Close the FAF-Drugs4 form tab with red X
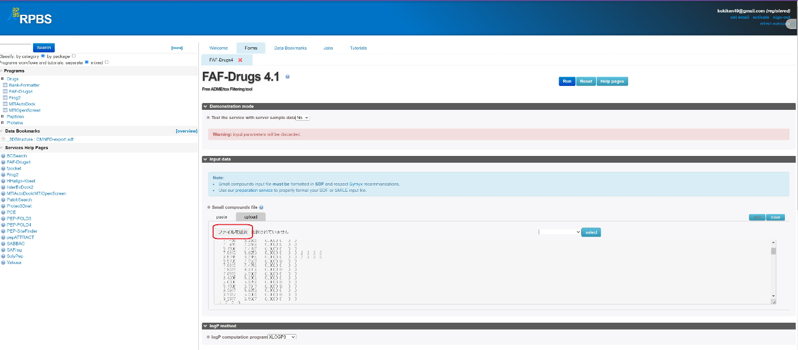798x350 pixels. pyautogui.click(x=240, y=60)
